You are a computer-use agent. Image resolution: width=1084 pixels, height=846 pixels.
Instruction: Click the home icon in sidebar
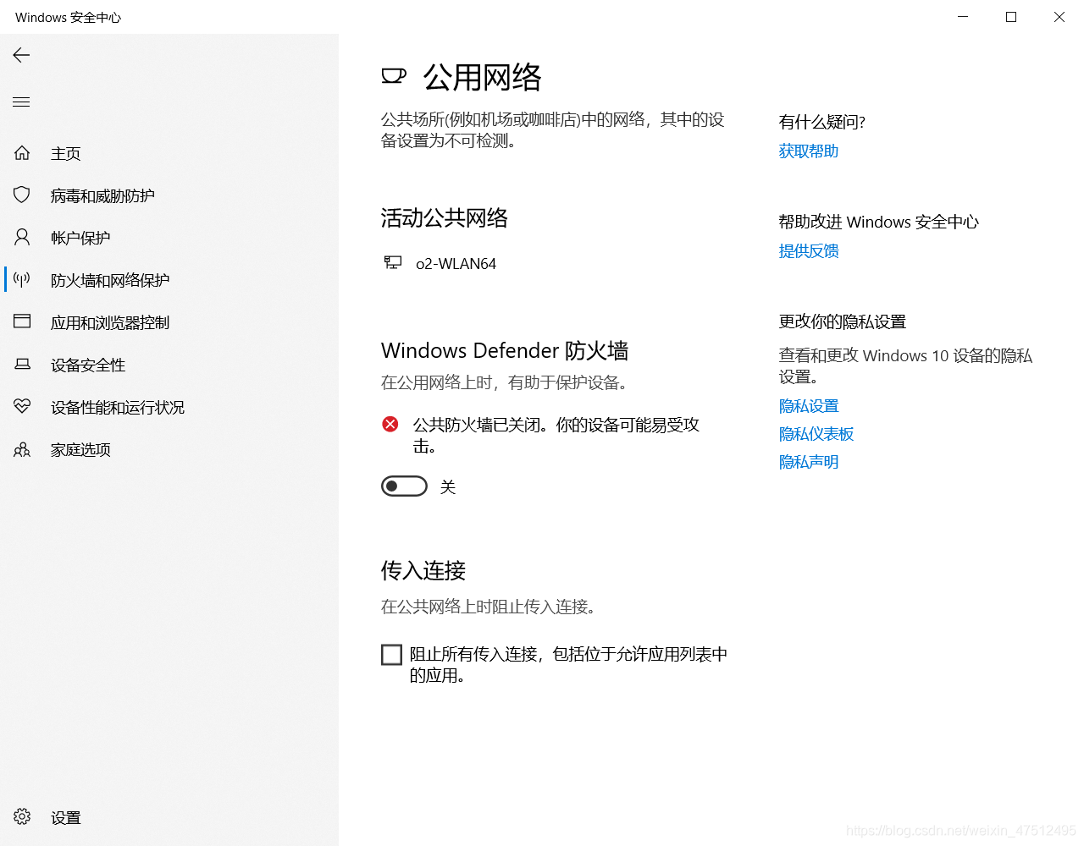(22, 153)
